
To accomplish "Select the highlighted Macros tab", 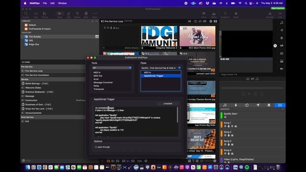I will tap(280, 105).
